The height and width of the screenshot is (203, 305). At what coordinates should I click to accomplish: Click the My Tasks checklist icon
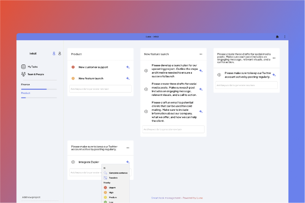[x=23, y=67]
